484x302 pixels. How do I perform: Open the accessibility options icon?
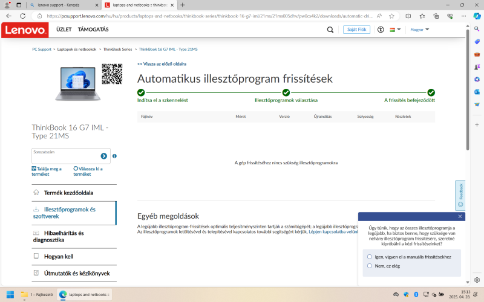(x=381, y=30)
